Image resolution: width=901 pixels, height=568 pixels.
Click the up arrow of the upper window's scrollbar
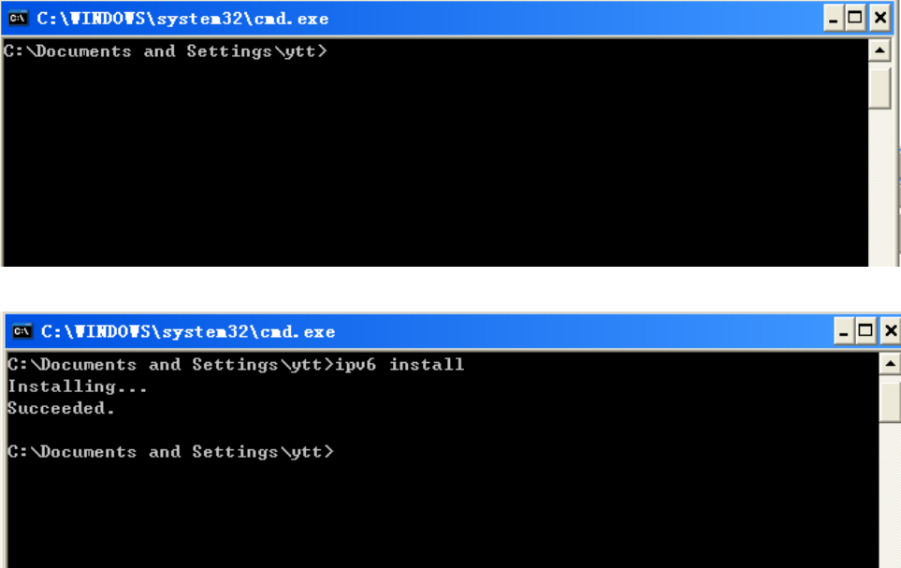pyautogui.click(x=879, y=51)
